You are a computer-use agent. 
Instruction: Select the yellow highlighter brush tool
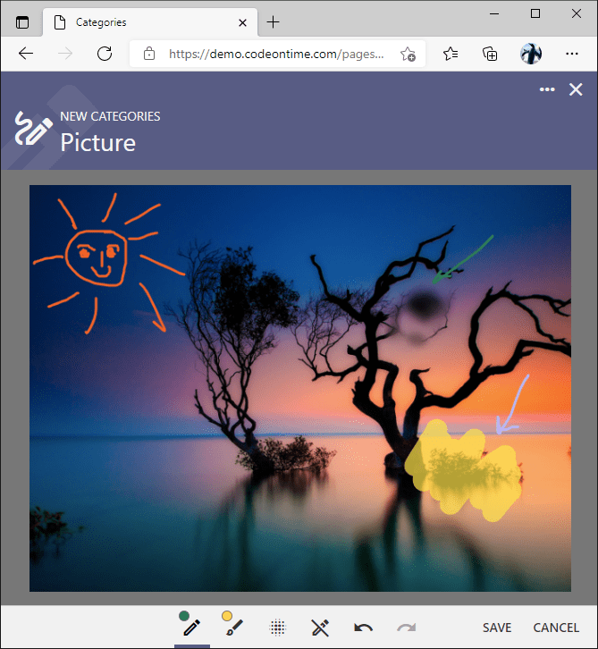tap(235, 628)
